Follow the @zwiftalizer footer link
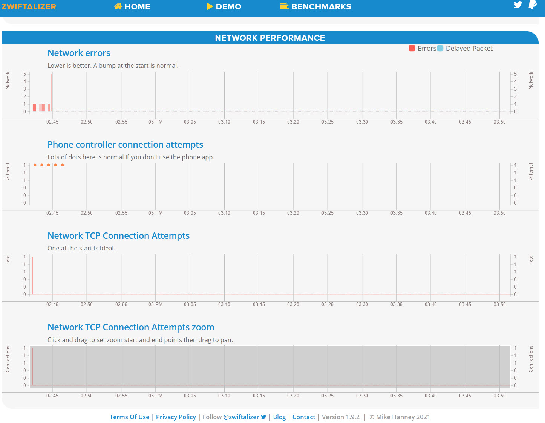Image resolution: width=545 pixels, height=423 pixels. [x=241, y=417]
